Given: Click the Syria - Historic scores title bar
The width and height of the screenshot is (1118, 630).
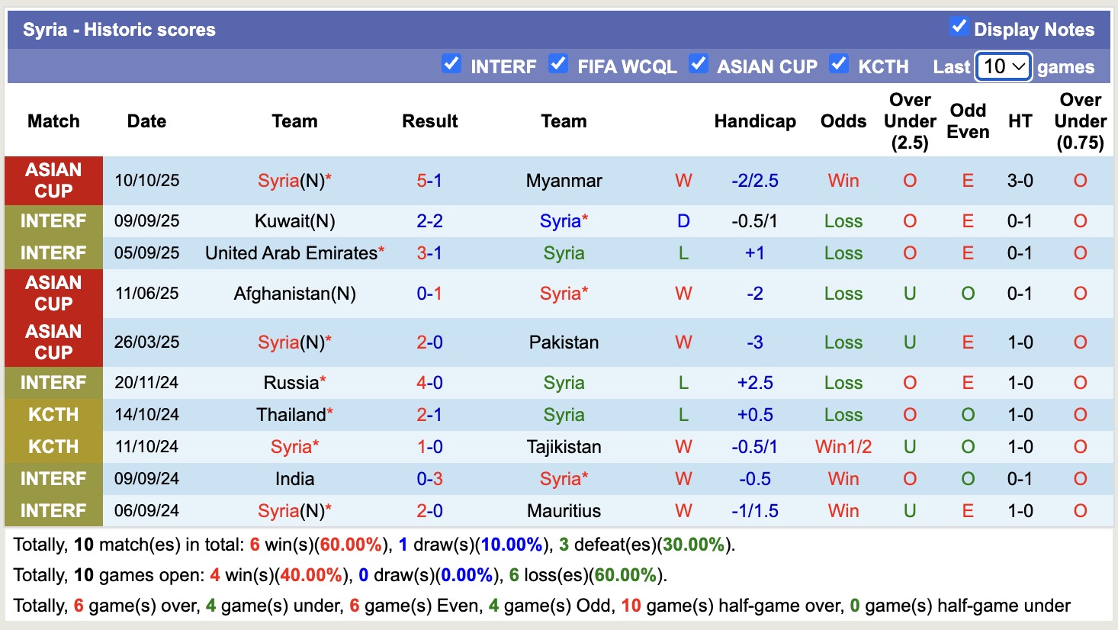Looking at the screenshot, I should click(x=120, y=29).
